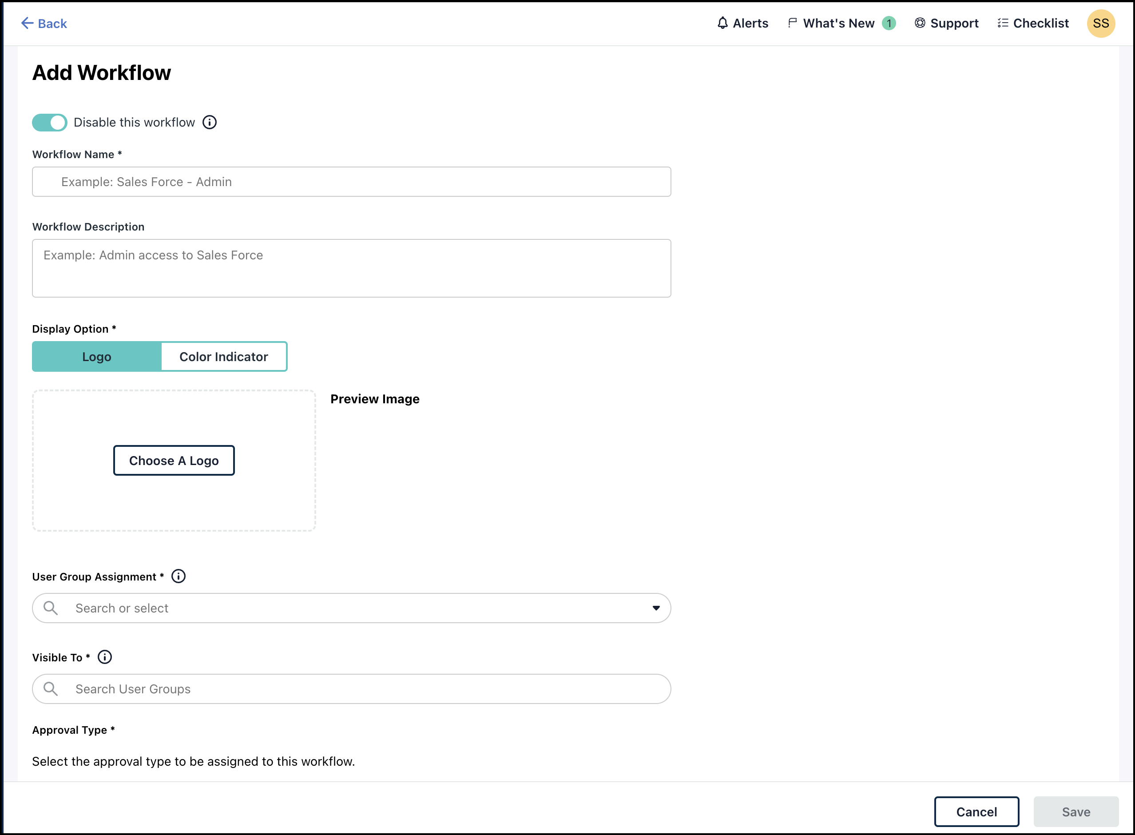1135x835 pixels.
Task: Click the info icon beside Disable this workflow
Action: pyautogui.click(x=210, y=122)
